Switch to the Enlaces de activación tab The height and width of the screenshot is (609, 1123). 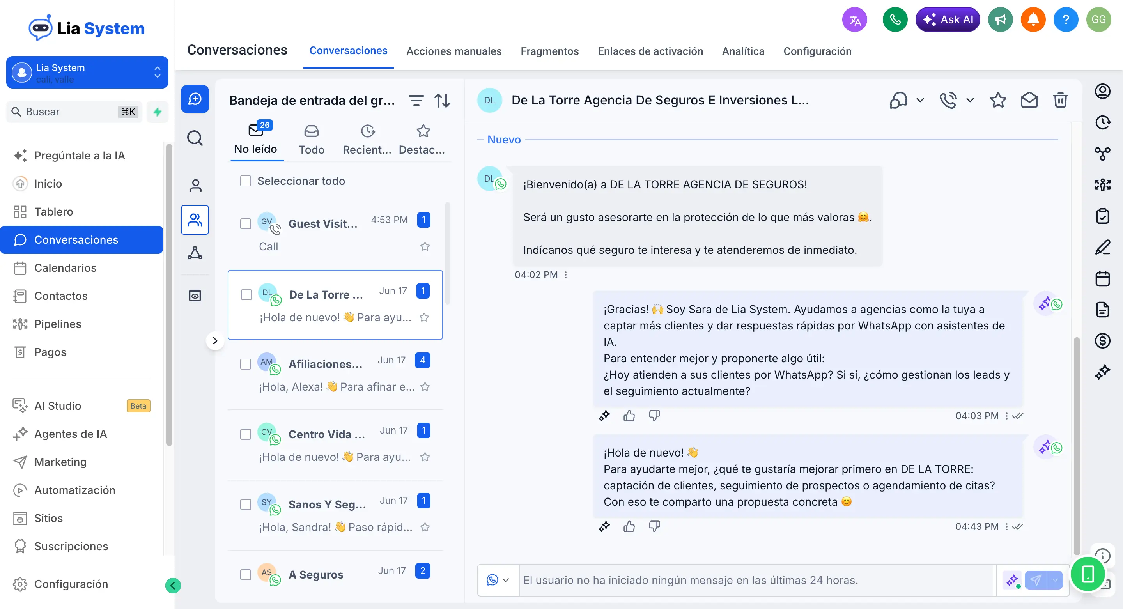coord(650,51)
